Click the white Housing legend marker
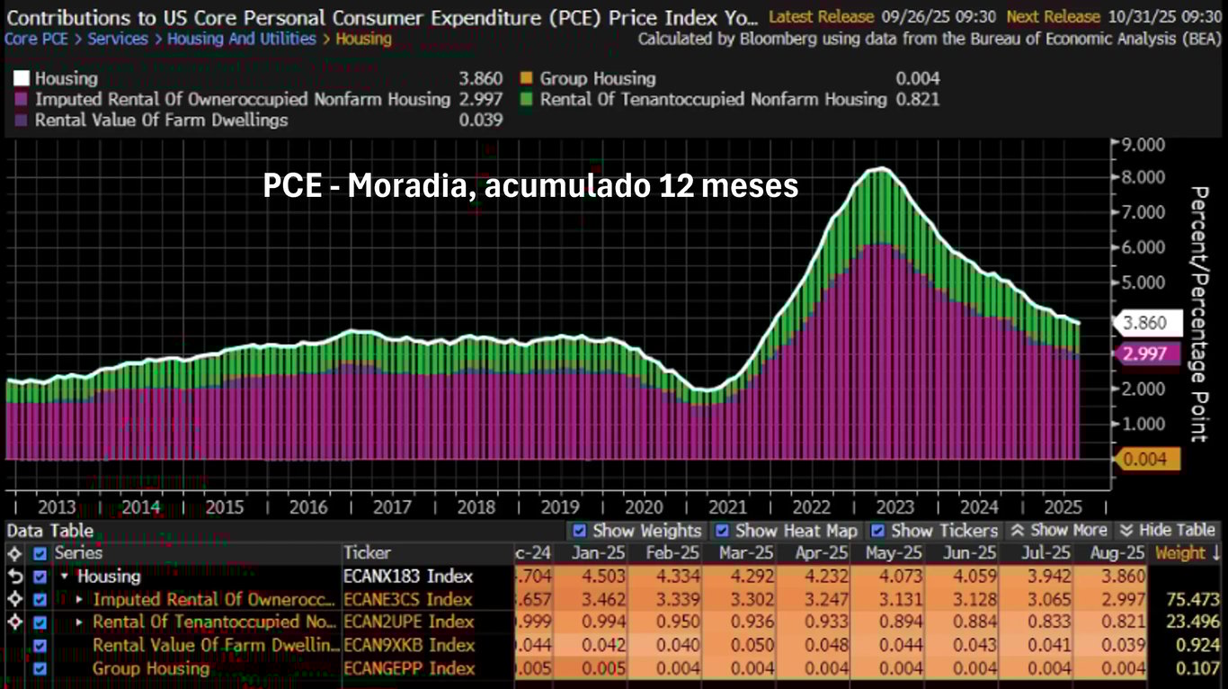This screenshot has width=1228, height=689. click(21, 79)
